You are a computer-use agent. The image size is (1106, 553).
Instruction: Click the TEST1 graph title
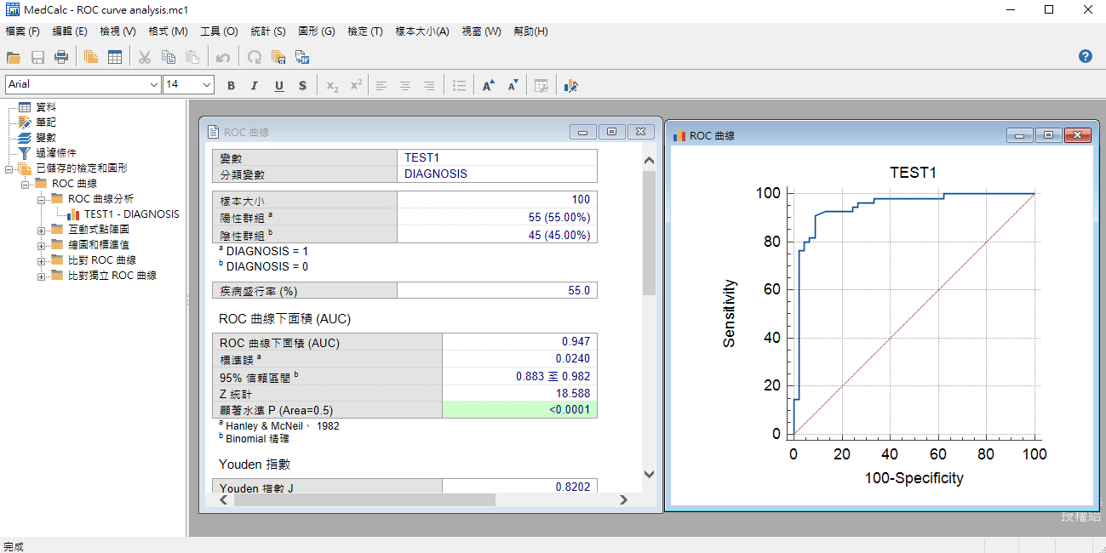pyautogui.click(x=913, y=173)
